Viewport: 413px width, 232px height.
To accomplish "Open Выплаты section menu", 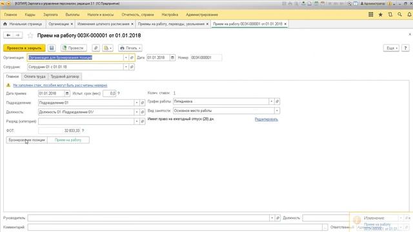I will (72, 15).
